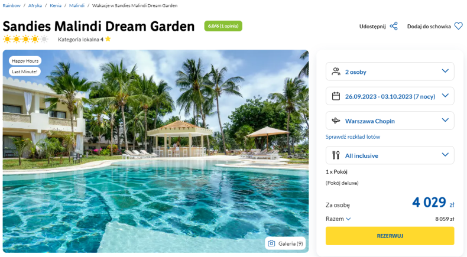Click the airplane icon beside Warszawa Chopin

point(336,121)
